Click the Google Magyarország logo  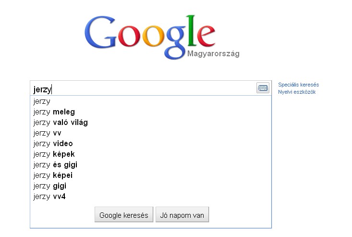[x=162, y=37]
